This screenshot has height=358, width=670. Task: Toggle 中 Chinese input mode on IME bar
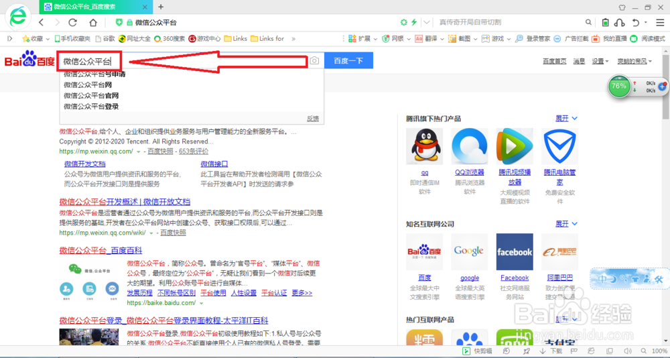click(x=602, y=280)
